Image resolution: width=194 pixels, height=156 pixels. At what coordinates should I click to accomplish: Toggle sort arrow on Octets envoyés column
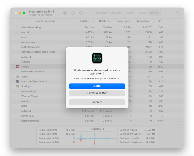point(93,21)
